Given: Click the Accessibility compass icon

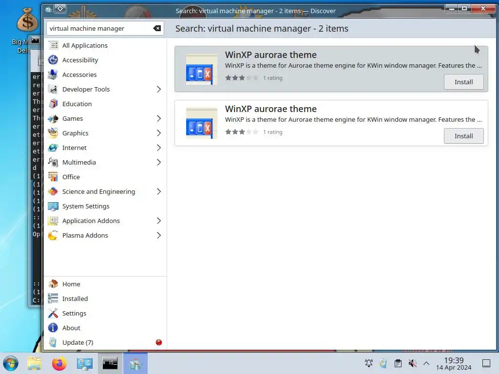Looking at the screenshot, I should click(x=53, y=60).
